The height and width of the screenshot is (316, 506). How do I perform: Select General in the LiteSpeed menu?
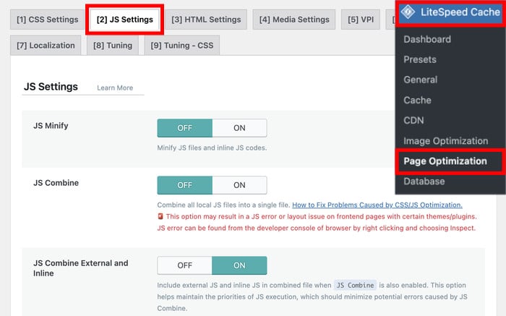[x=421, y=80]
